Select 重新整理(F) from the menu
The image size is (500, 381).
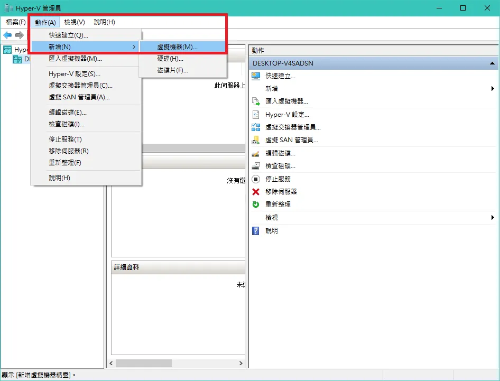click(x=86, y=163)
